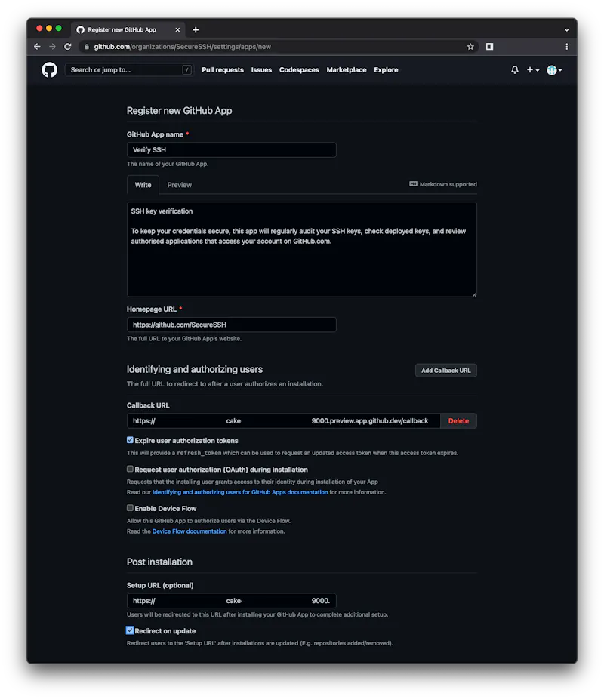Toggle Expire user authorization tokens checkbox

[130, 440]
